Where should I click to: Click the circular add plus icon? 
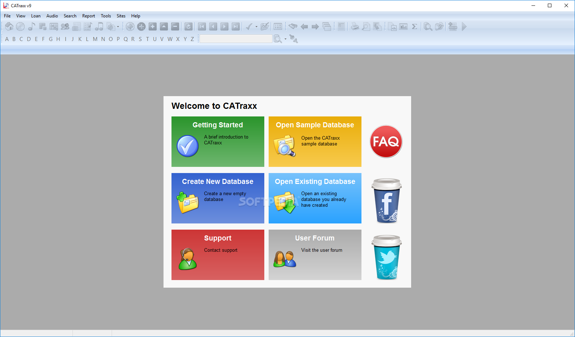[x=130, y=26]
